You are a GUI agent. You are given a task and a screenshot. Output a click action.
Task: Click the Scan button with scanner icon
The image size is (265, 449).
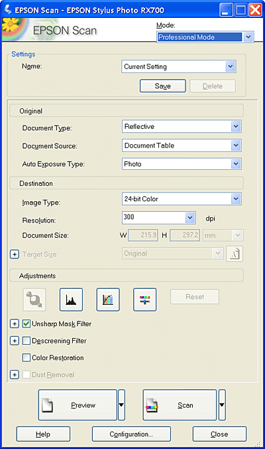coord(180,405)
